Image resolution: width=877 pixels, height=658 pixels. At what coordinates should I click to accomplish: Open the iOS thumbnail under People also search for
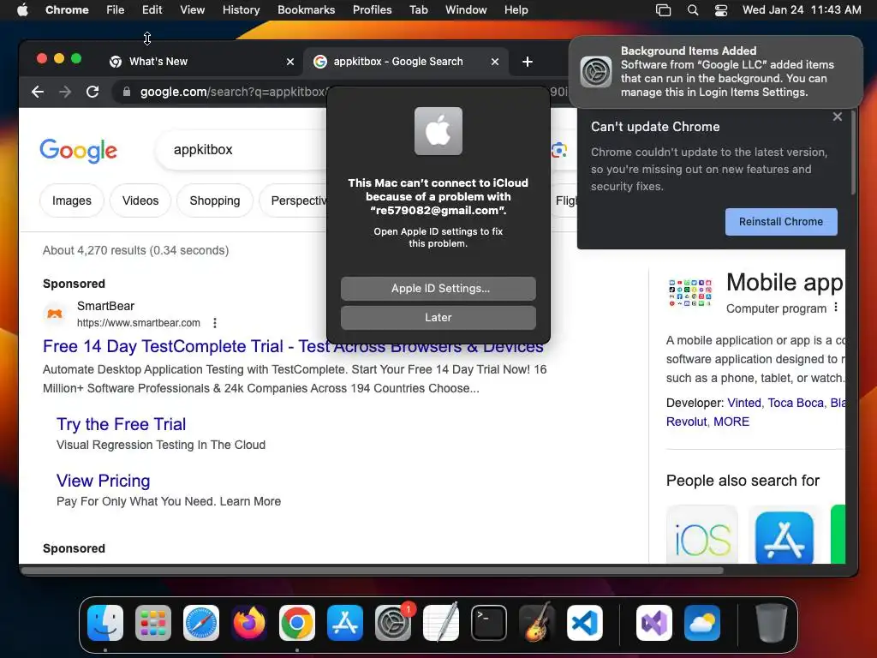(x=702, y=535)
